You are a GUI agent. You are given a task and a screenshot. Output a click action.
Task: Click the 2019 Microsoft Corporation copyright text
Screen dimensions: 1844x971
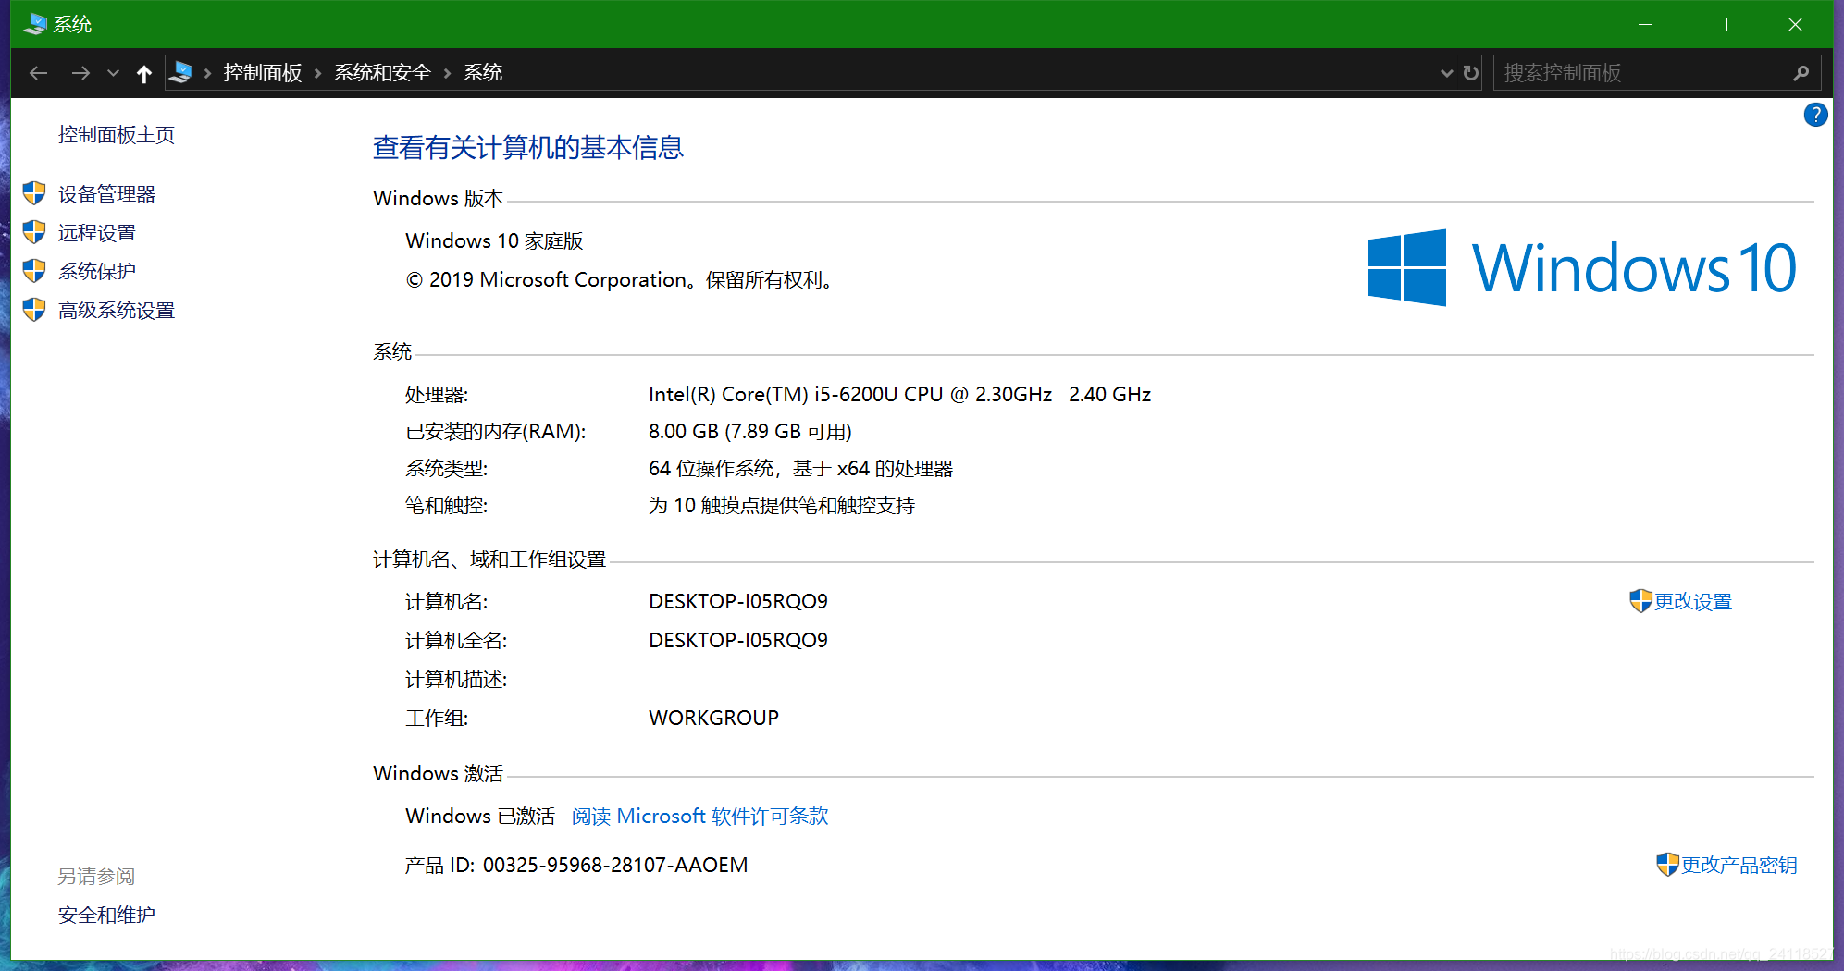point(620,280)
